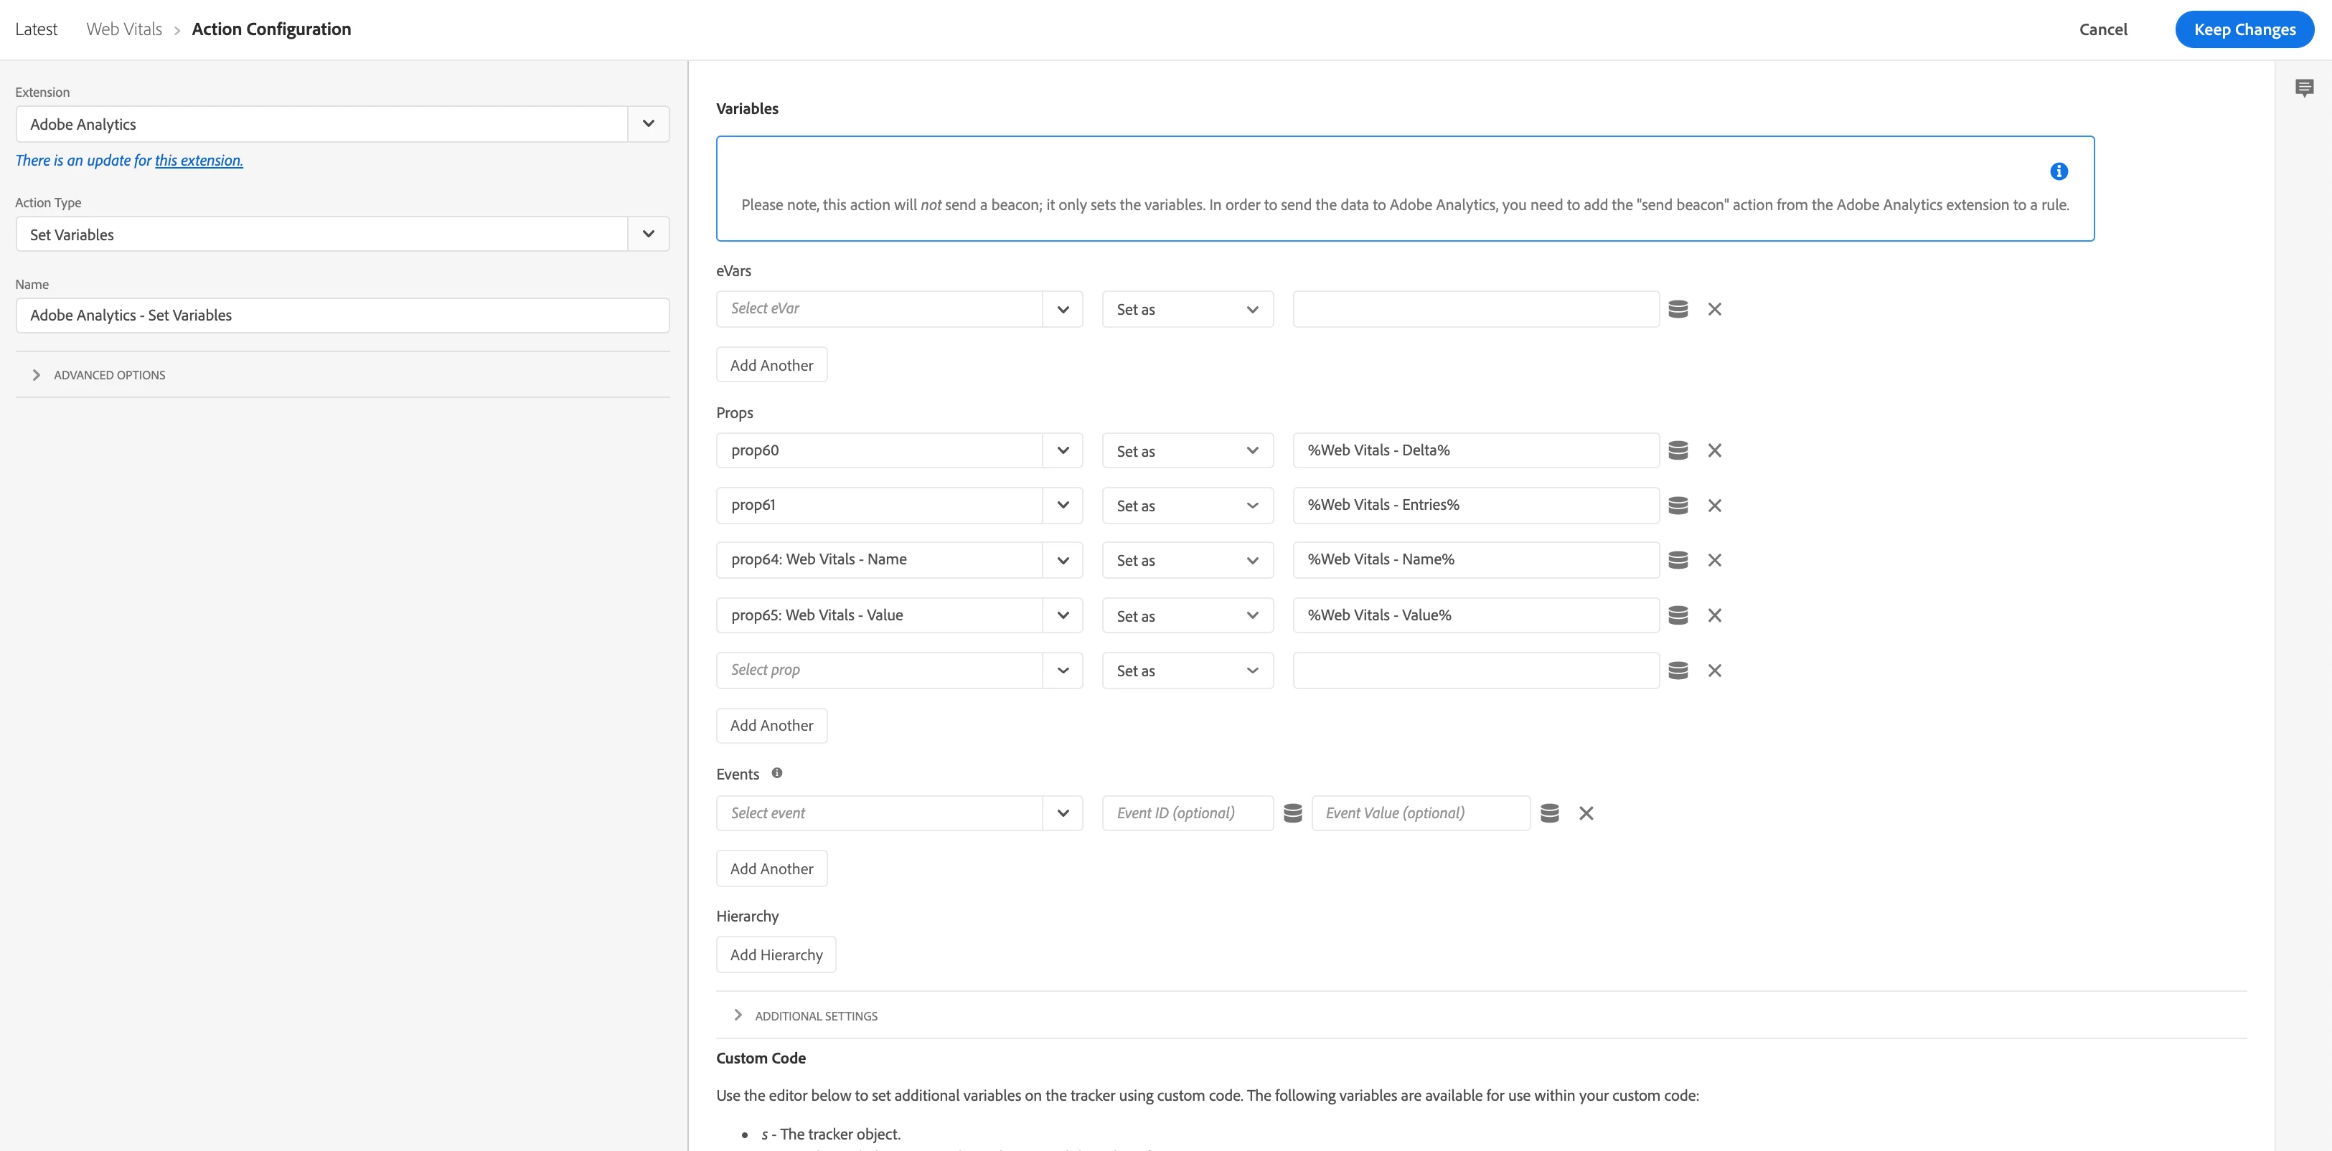
Task: Remove the empty Select event row
Action: (1585, 813)
